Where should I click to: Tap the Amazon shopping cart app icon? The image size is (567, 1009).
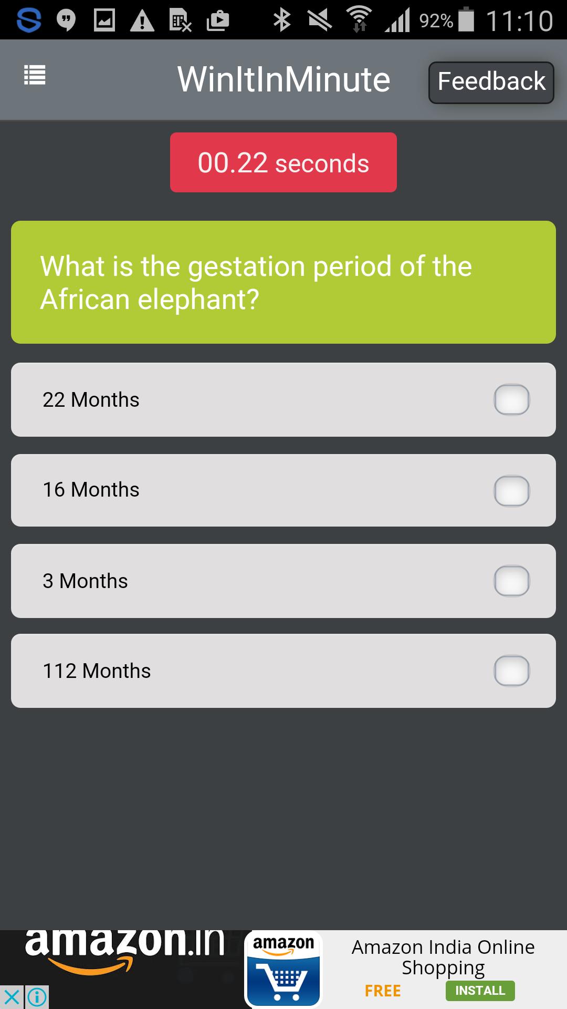(283, 970)
